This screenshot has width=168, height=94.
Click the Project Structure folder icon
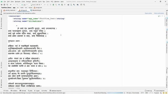pyautogui.click(x=78, y=5)
